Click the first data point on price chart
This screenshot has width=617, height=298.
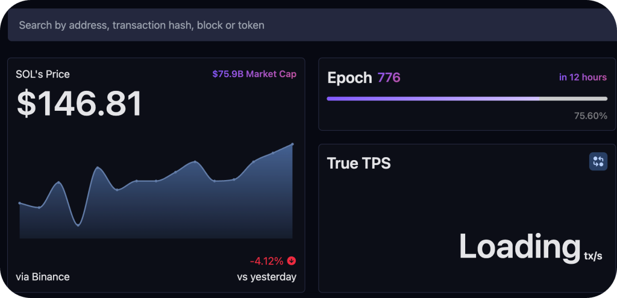pyautogui.click(x=20, y=203)
